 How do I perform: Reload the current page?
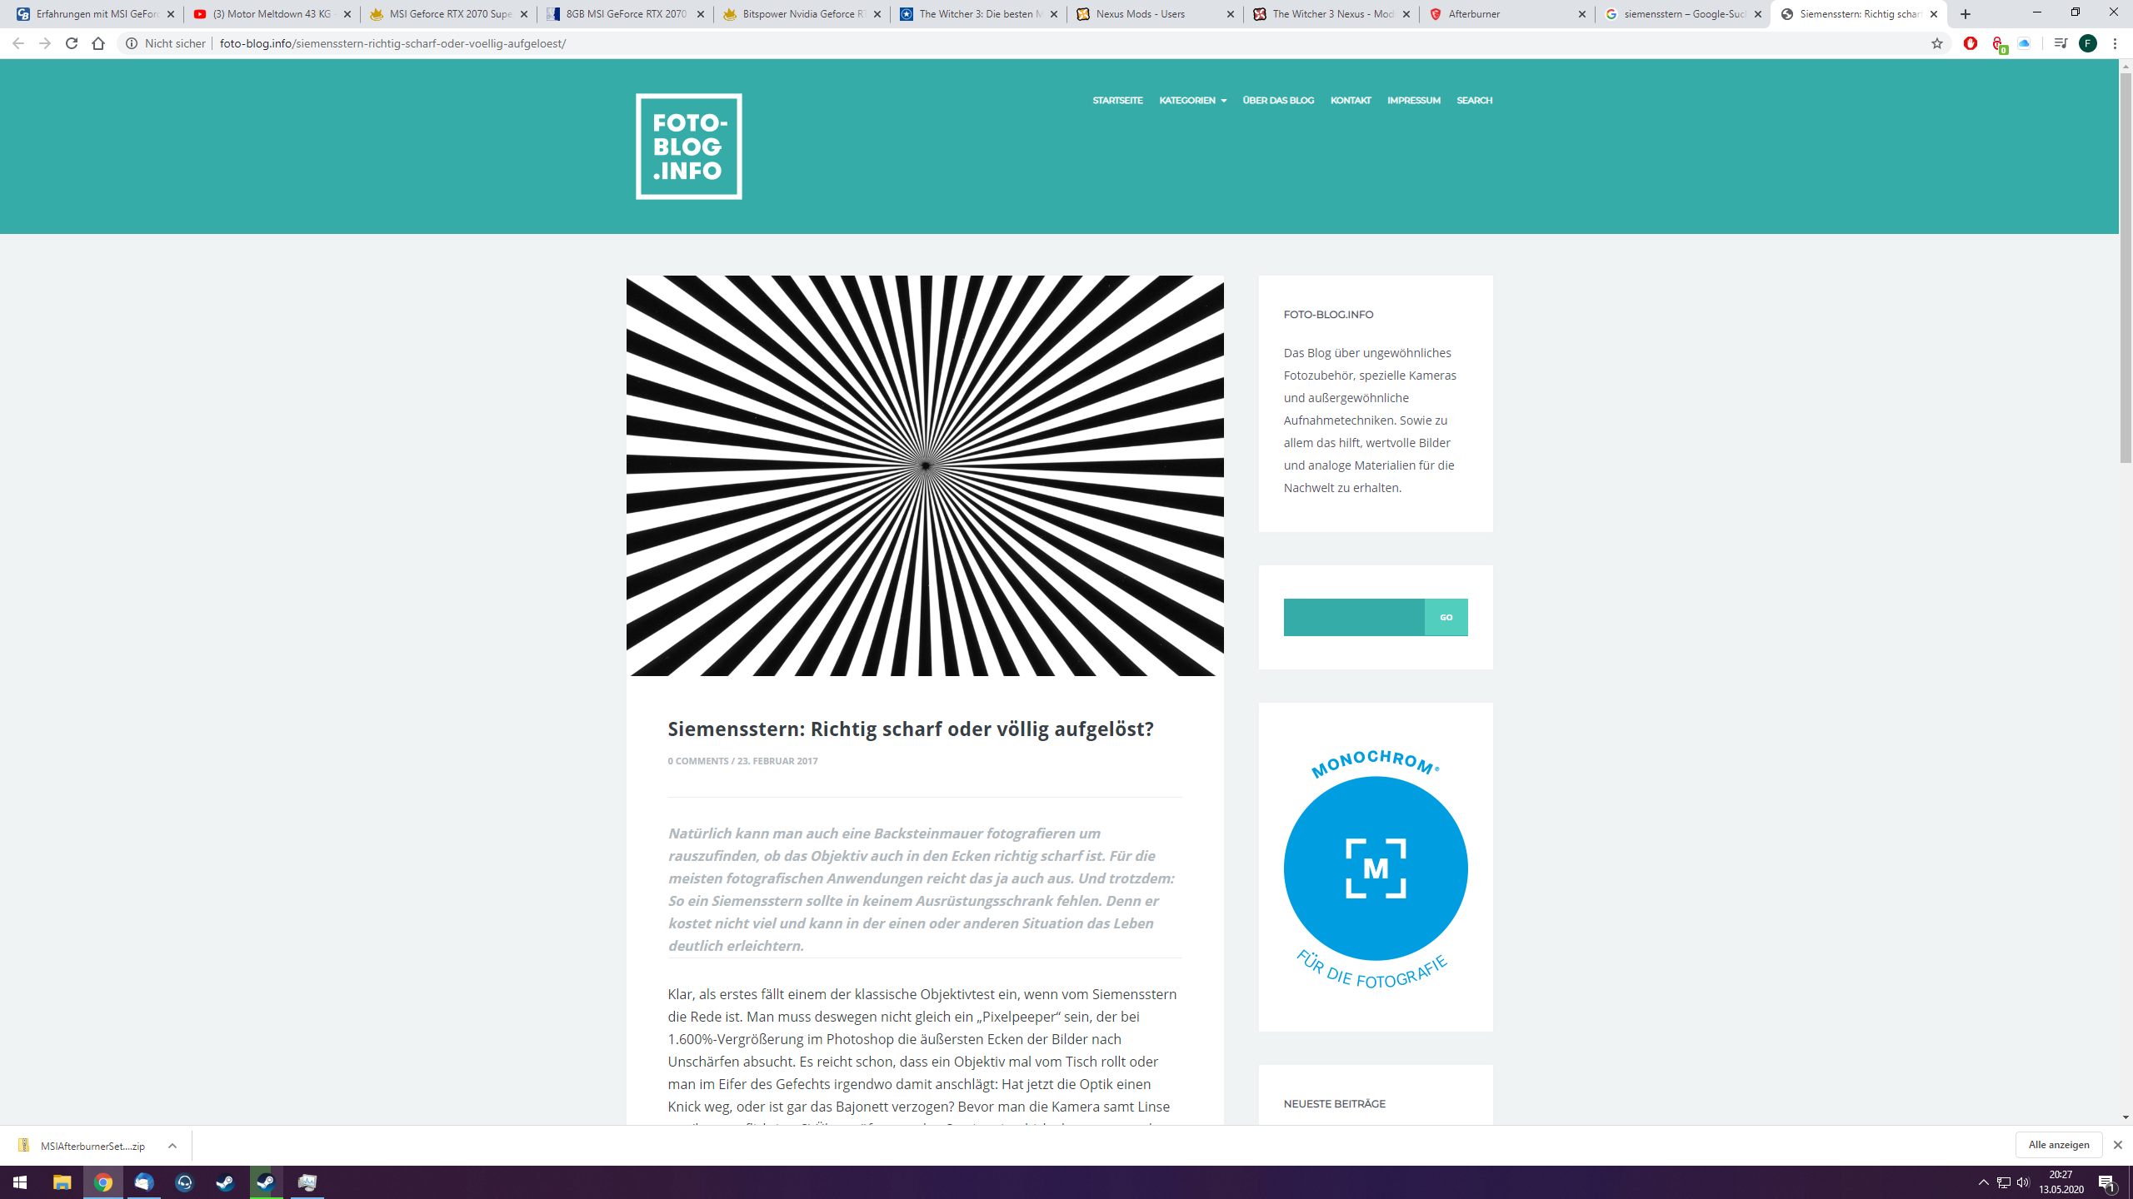point(71,42)
